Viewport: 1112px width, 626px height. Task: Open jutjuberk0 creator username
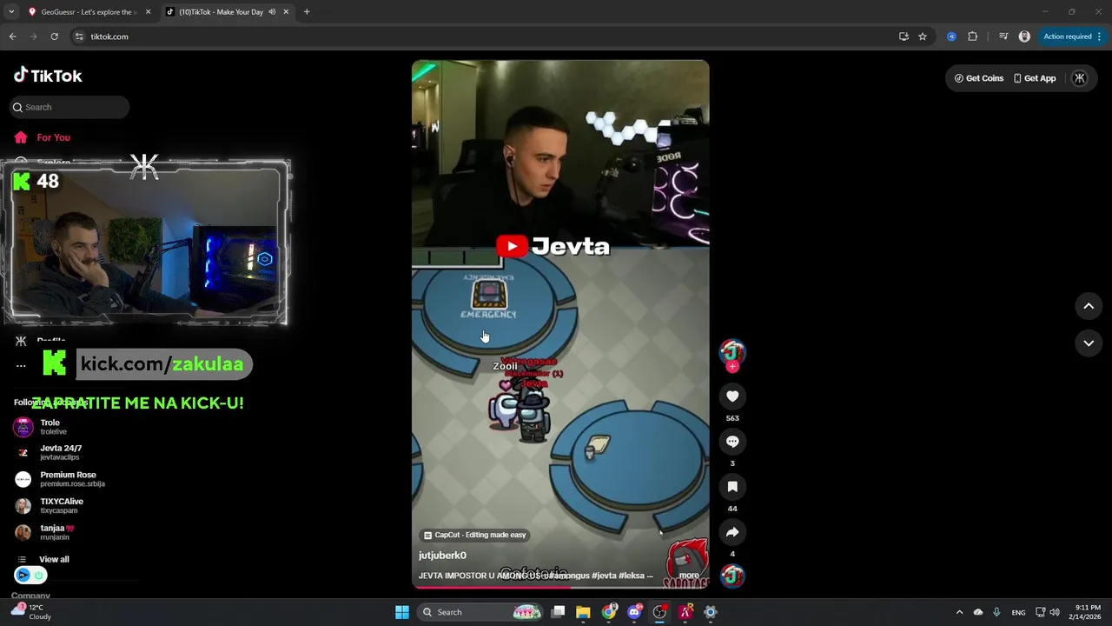point(442,556)
